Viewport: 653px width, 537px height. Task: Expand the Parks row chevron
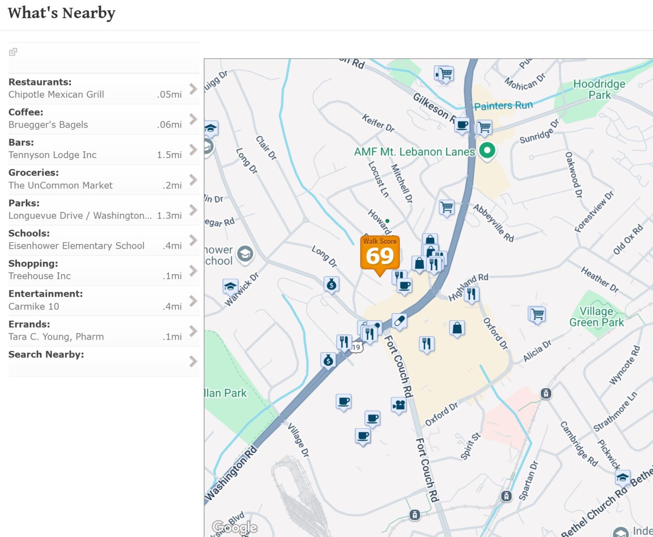(193, 210)
